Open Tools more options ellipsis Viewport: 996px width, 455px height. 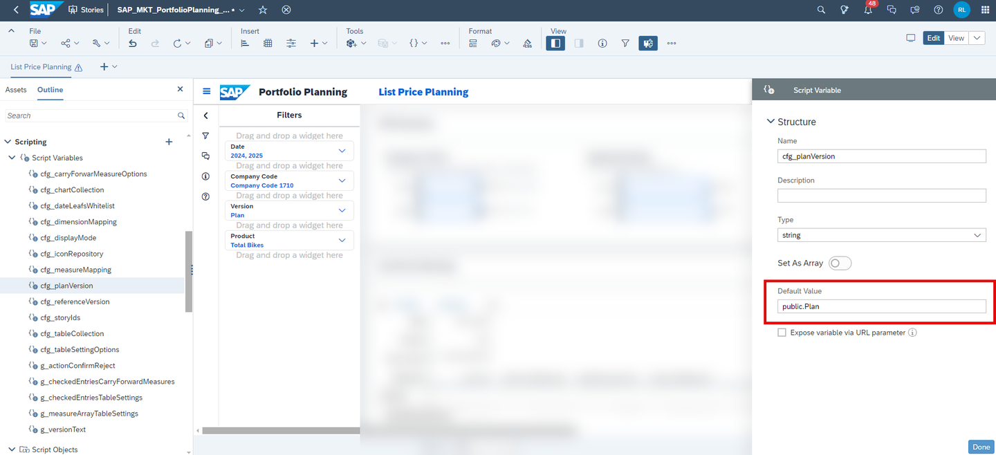[x=445, y=43]
